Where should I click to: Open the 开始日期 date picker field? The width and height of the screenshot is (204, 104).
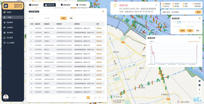coord(35,18)
